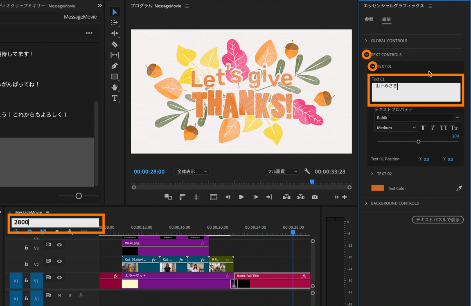Click the filmstrip proxies icon in transport bar
The width and height of the screenshot is (471, 306).
tap(168, 197)
